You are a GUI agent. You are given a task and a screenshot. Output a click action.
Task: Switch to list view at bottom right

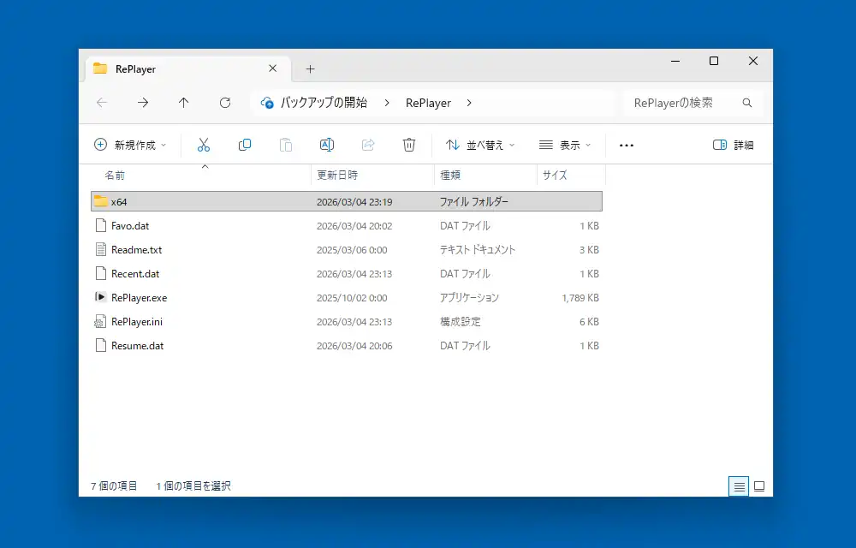739,485
